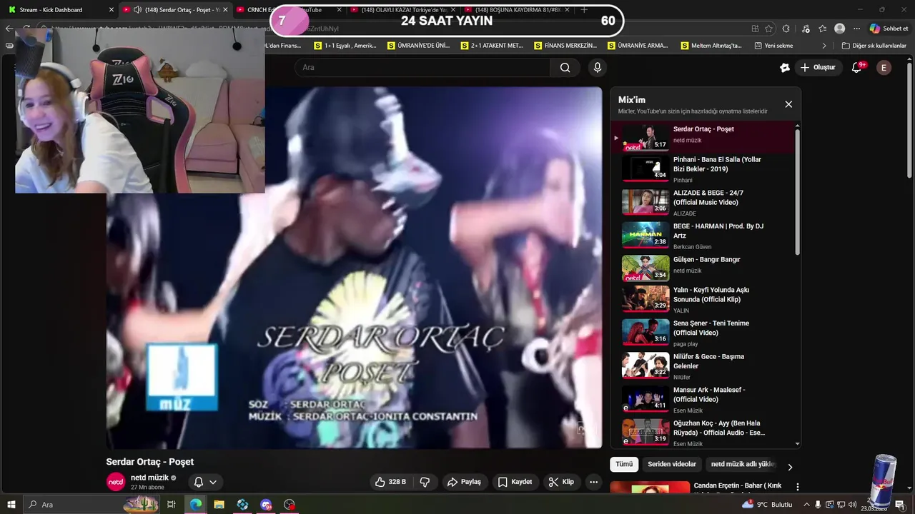Close the Mix'im playlist panel

788,104
